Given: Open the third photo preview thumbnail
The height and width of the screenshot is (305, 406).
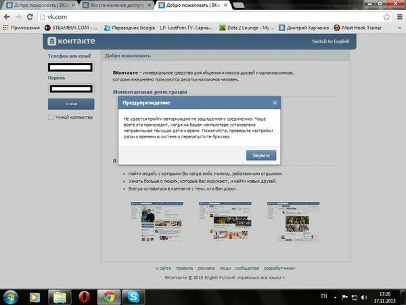Looking at the screenshot, I should point(293,222).
